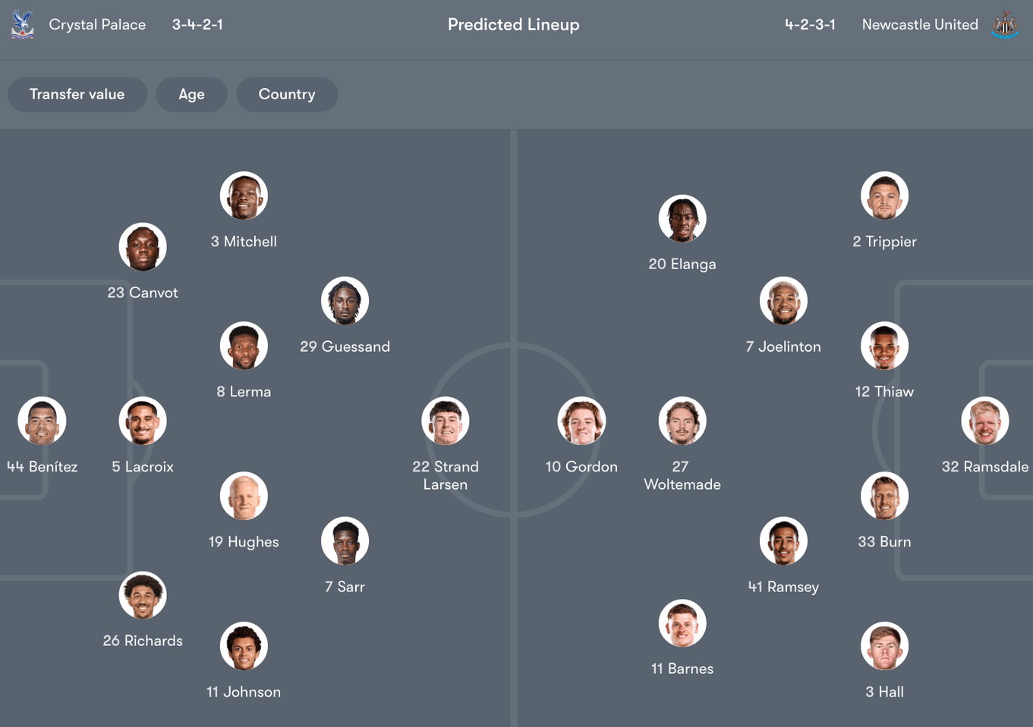Click Strand Larsen's player photo
The width and height of the screenshot is (1033, 727).
446,421
